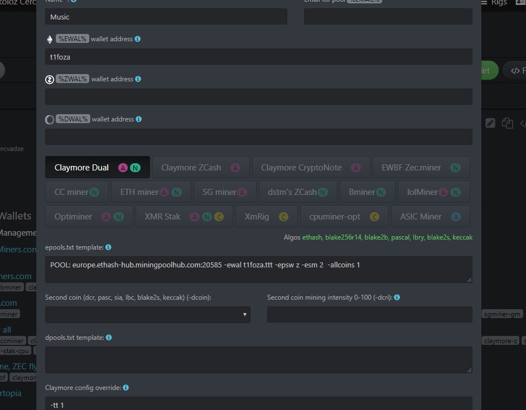Click the Nvidia badge on Claymore Dual
The height and width of the screenshot is (410, 526).
click(x=135, y=168)
